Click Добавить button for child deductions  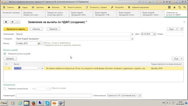pos(10,59)
